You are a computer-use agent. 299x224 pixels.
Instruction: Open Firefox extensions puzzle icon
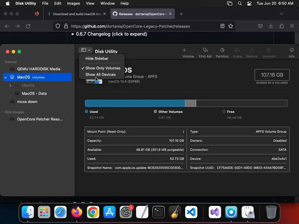coord(281,26)
